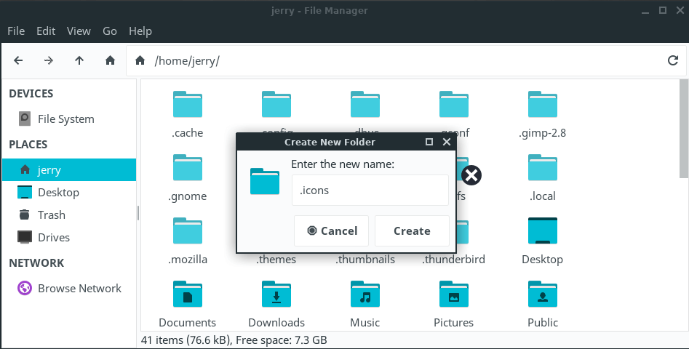Click the new folder name input field
Screen dimensions: 689x349
370,190
